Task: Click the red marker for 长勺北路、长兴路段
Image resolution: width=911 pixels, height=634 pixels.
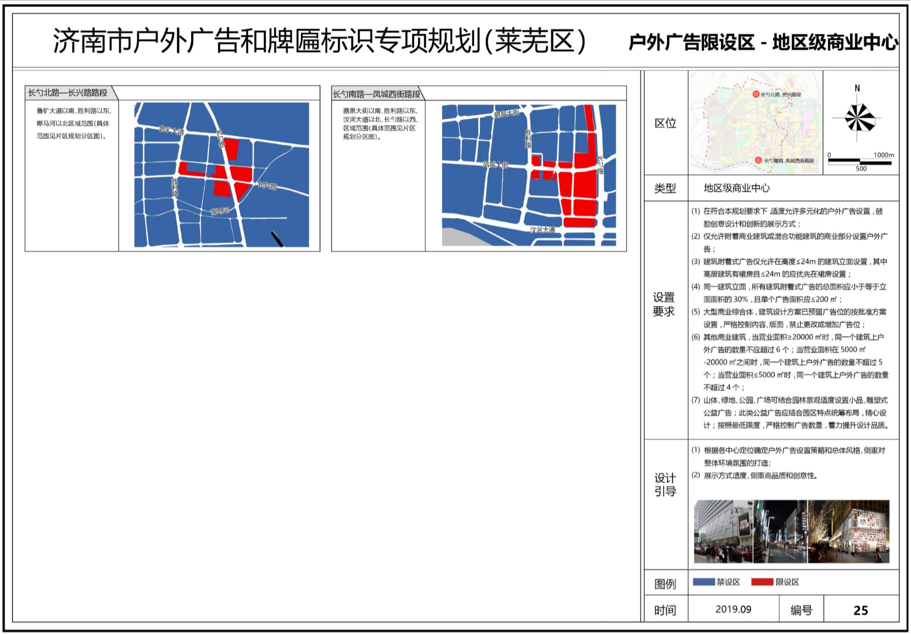Action: coord(755,94)
